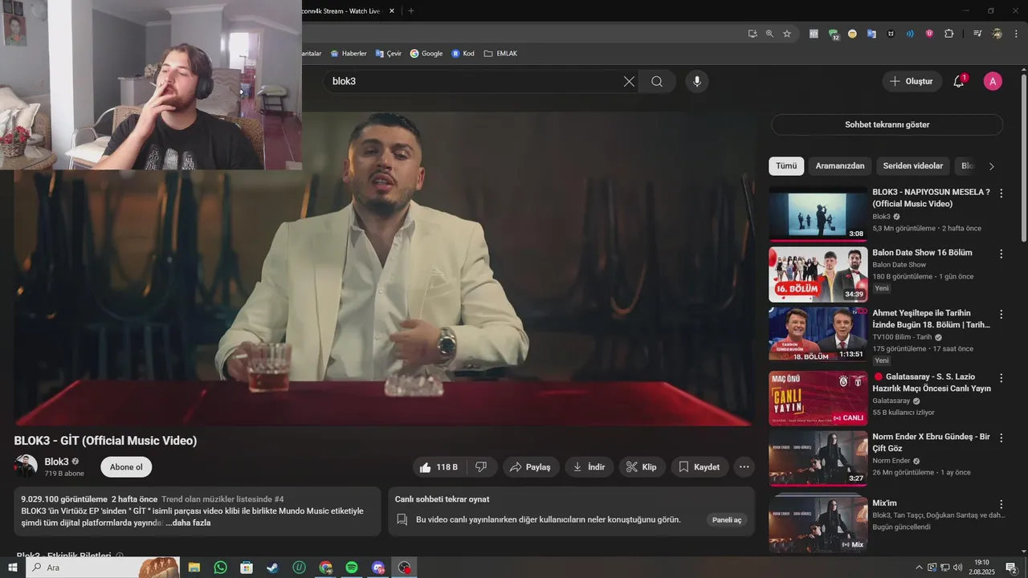This screenshot has width=1028, height=578.
Task: Open options menu for Mix'im
Action: tap(1001, 504)
